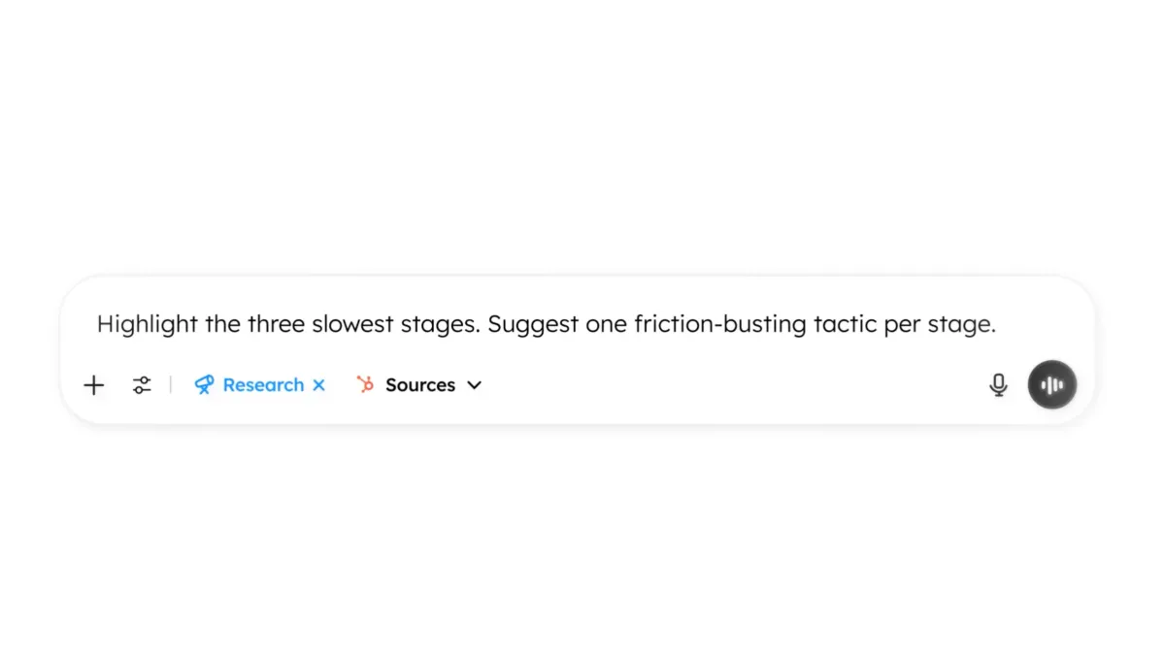Click inside the prompt text field
This screenshot has height=655, width=1165.
544,324
